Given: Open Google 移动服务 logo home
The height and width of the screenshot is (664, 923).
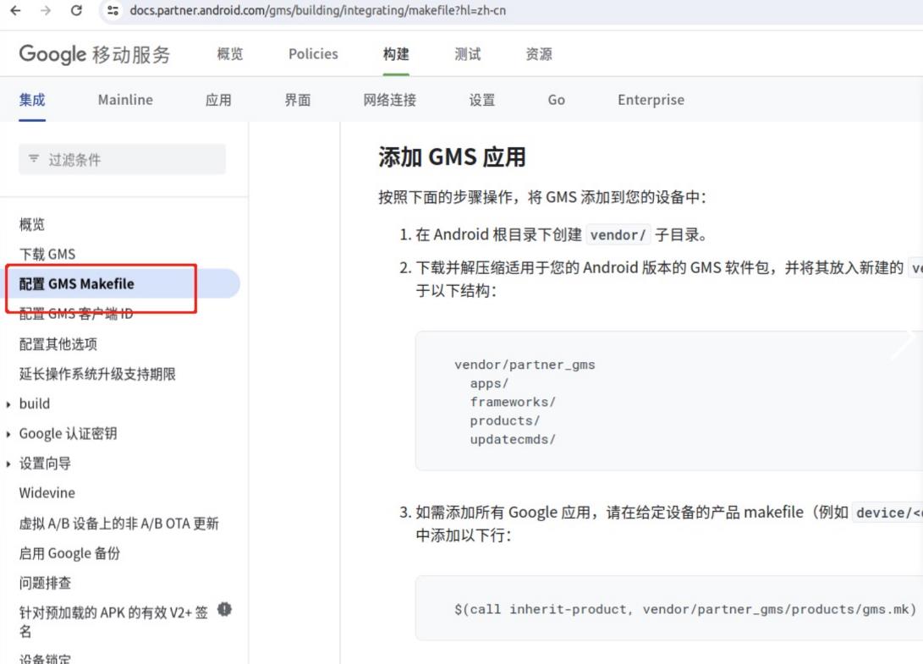Looking at the screenshot, I should (95, 54).
